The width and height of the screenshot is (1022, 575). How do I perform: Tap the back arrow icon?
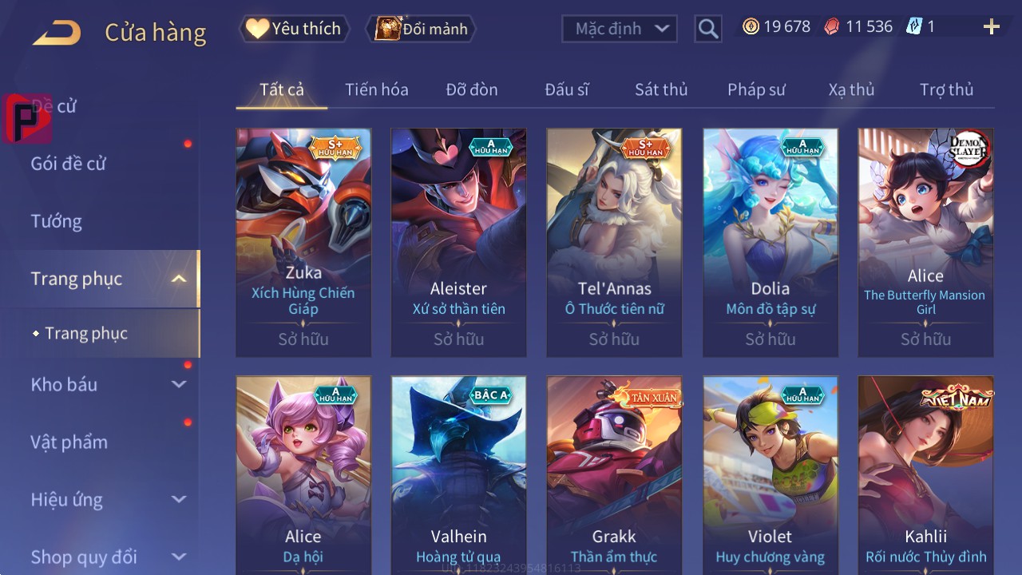(57, 33)
